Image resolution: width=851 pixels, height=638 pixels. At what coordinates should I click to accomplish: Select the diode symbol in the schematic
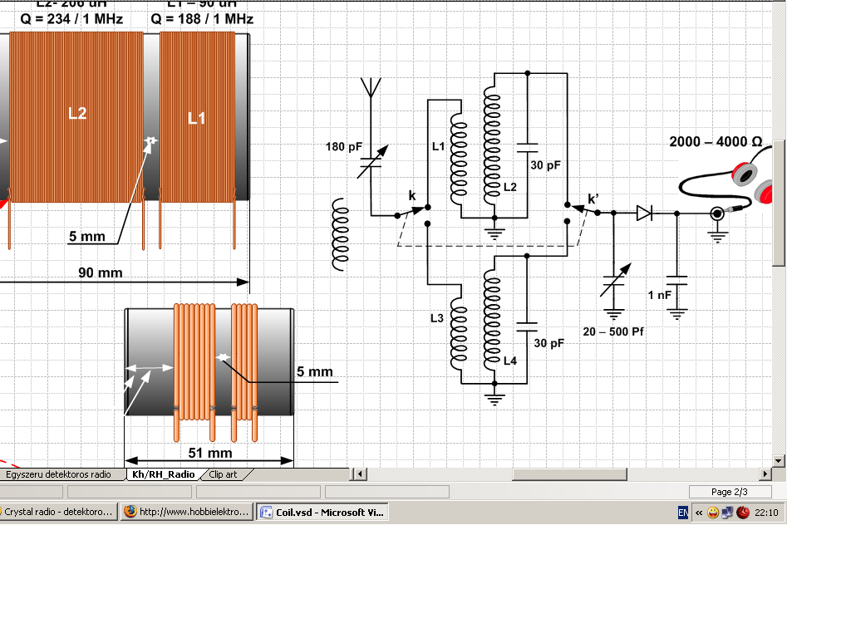[x=645, y=213]
